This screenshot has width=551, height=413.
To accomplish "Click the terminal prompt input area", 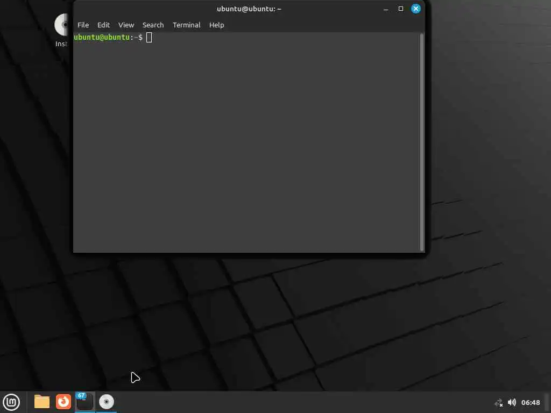I will click(x=246, y=142).
